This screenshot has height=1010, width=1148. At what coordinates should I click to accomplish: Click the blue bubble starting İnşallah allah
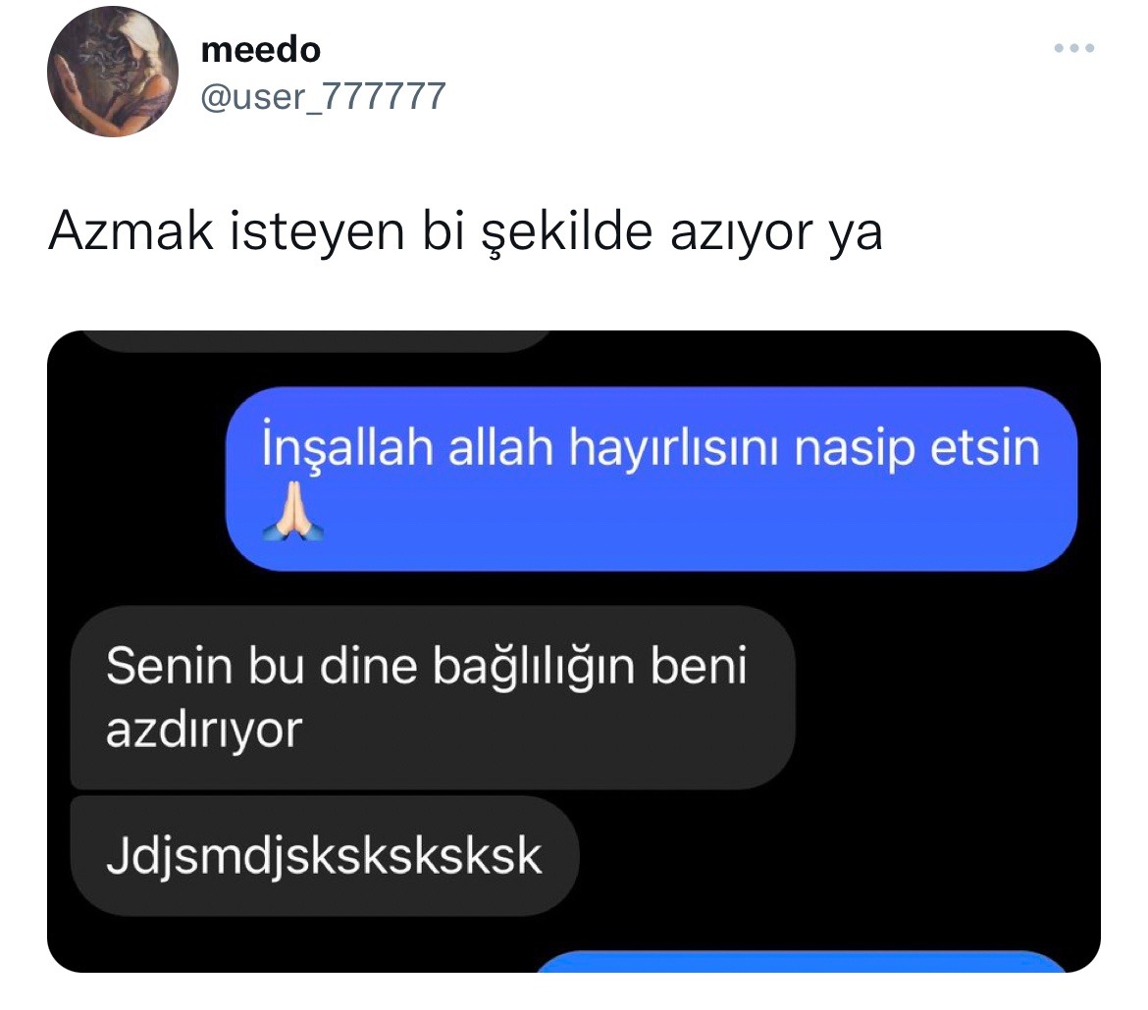[651, 479]
